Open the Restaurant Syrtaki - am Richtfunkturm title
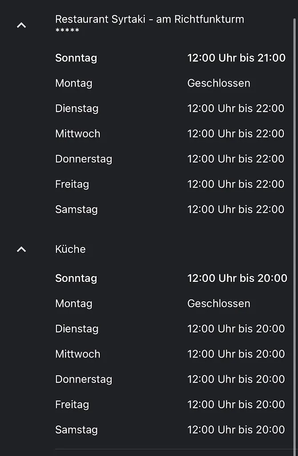 point(149,19)
